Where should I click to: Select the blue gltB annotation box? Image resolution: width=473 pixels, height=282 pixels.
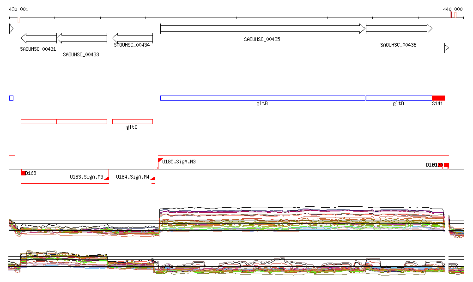tap(263, 98)
